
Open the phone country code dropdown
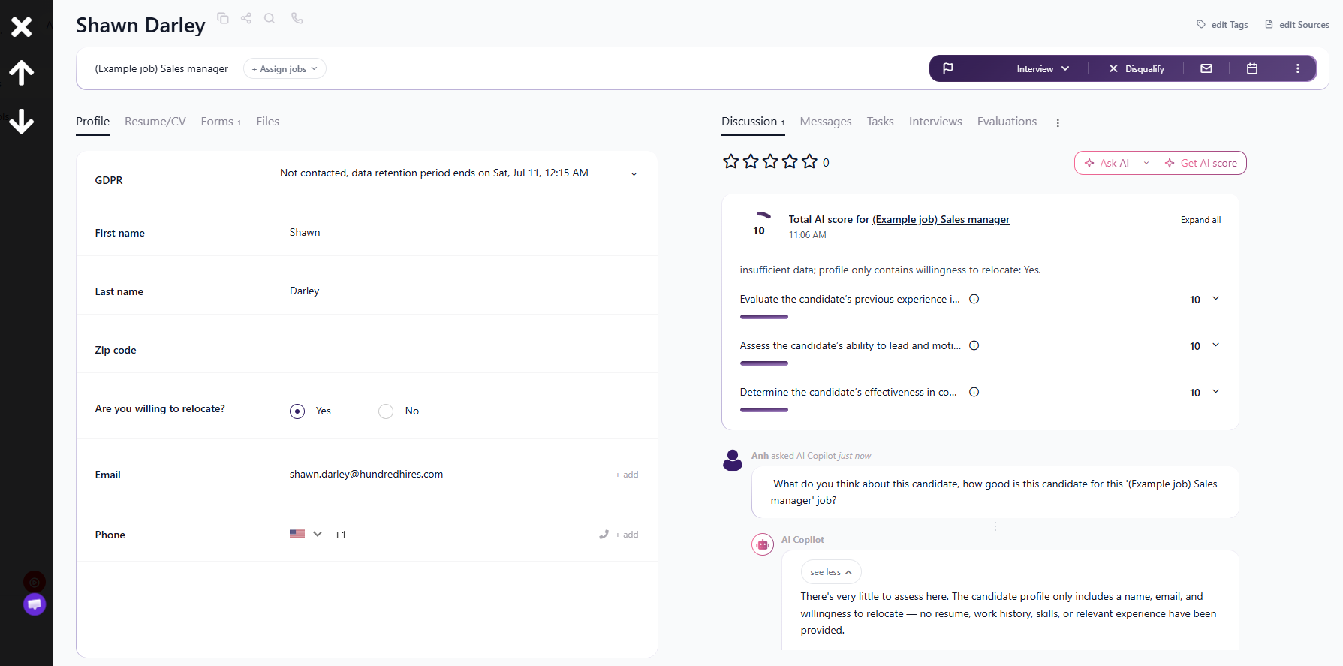306,534
